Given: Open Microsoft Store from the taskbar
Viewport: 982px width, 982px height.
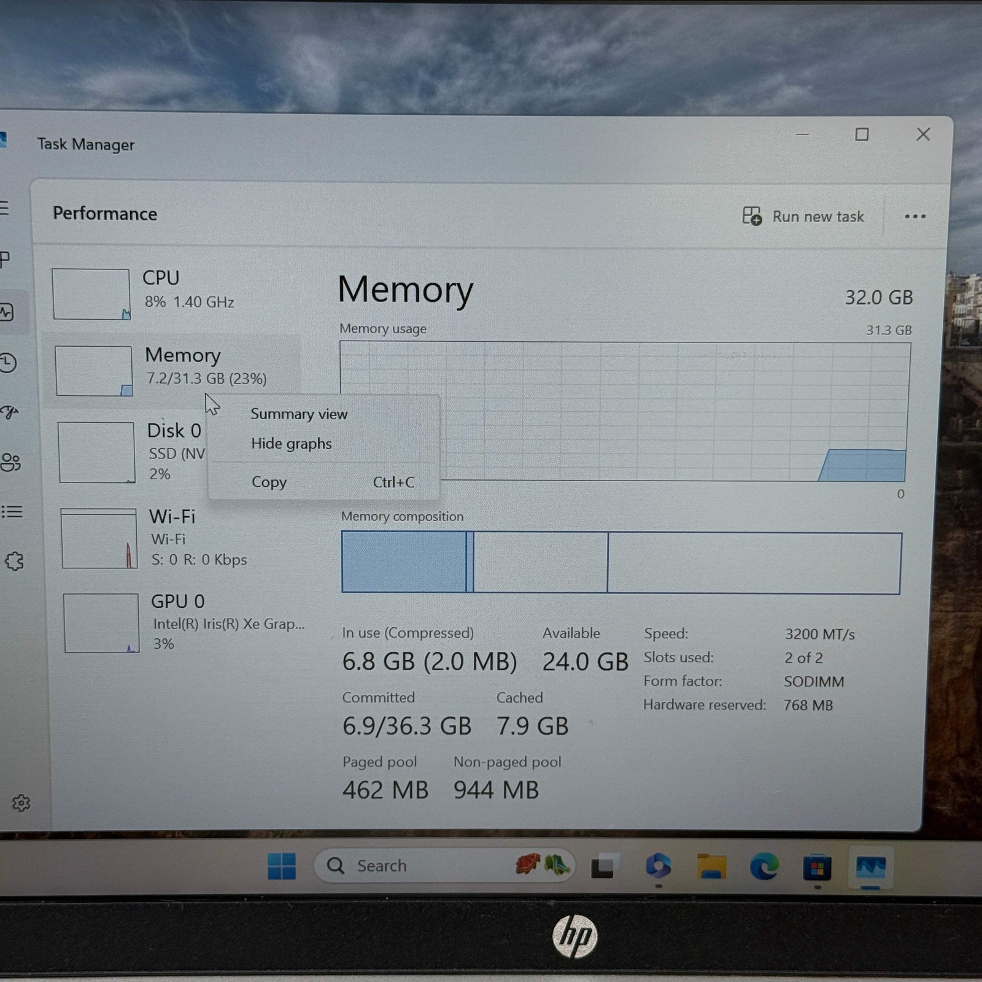Looking at the screenshot, I should pyautogui.click(x=817, y=868).
